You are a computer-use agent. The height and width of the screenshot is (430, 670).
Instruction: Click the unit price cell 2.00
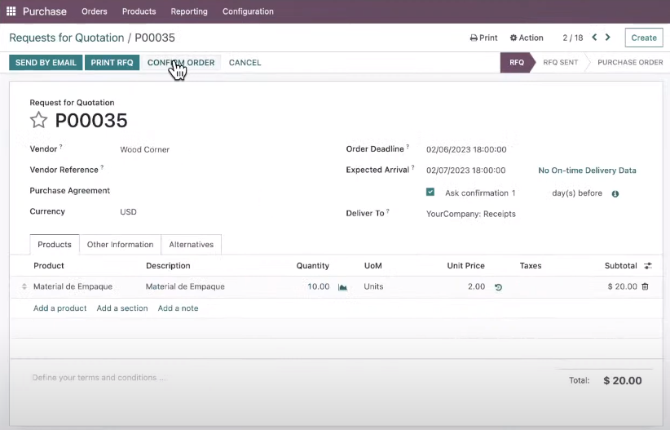point(476,286)
